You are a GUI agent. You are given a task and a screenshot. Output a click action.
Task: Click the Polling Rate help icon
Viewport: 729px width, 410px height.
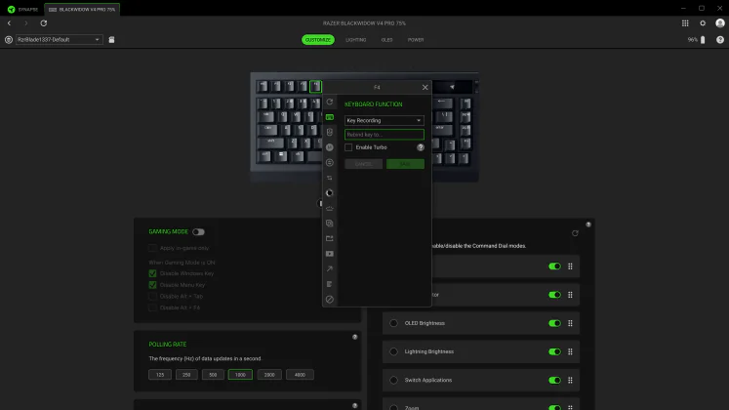click(x=354, y=337)
